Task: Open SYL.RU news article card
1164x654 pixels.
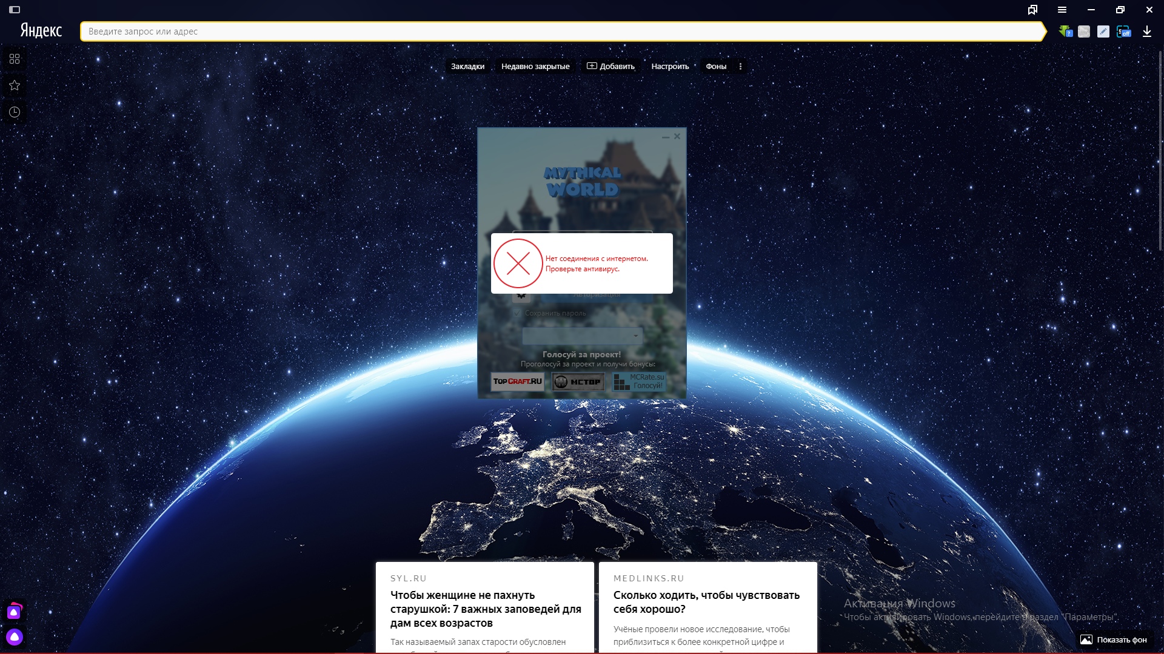Action: [485, 608]
